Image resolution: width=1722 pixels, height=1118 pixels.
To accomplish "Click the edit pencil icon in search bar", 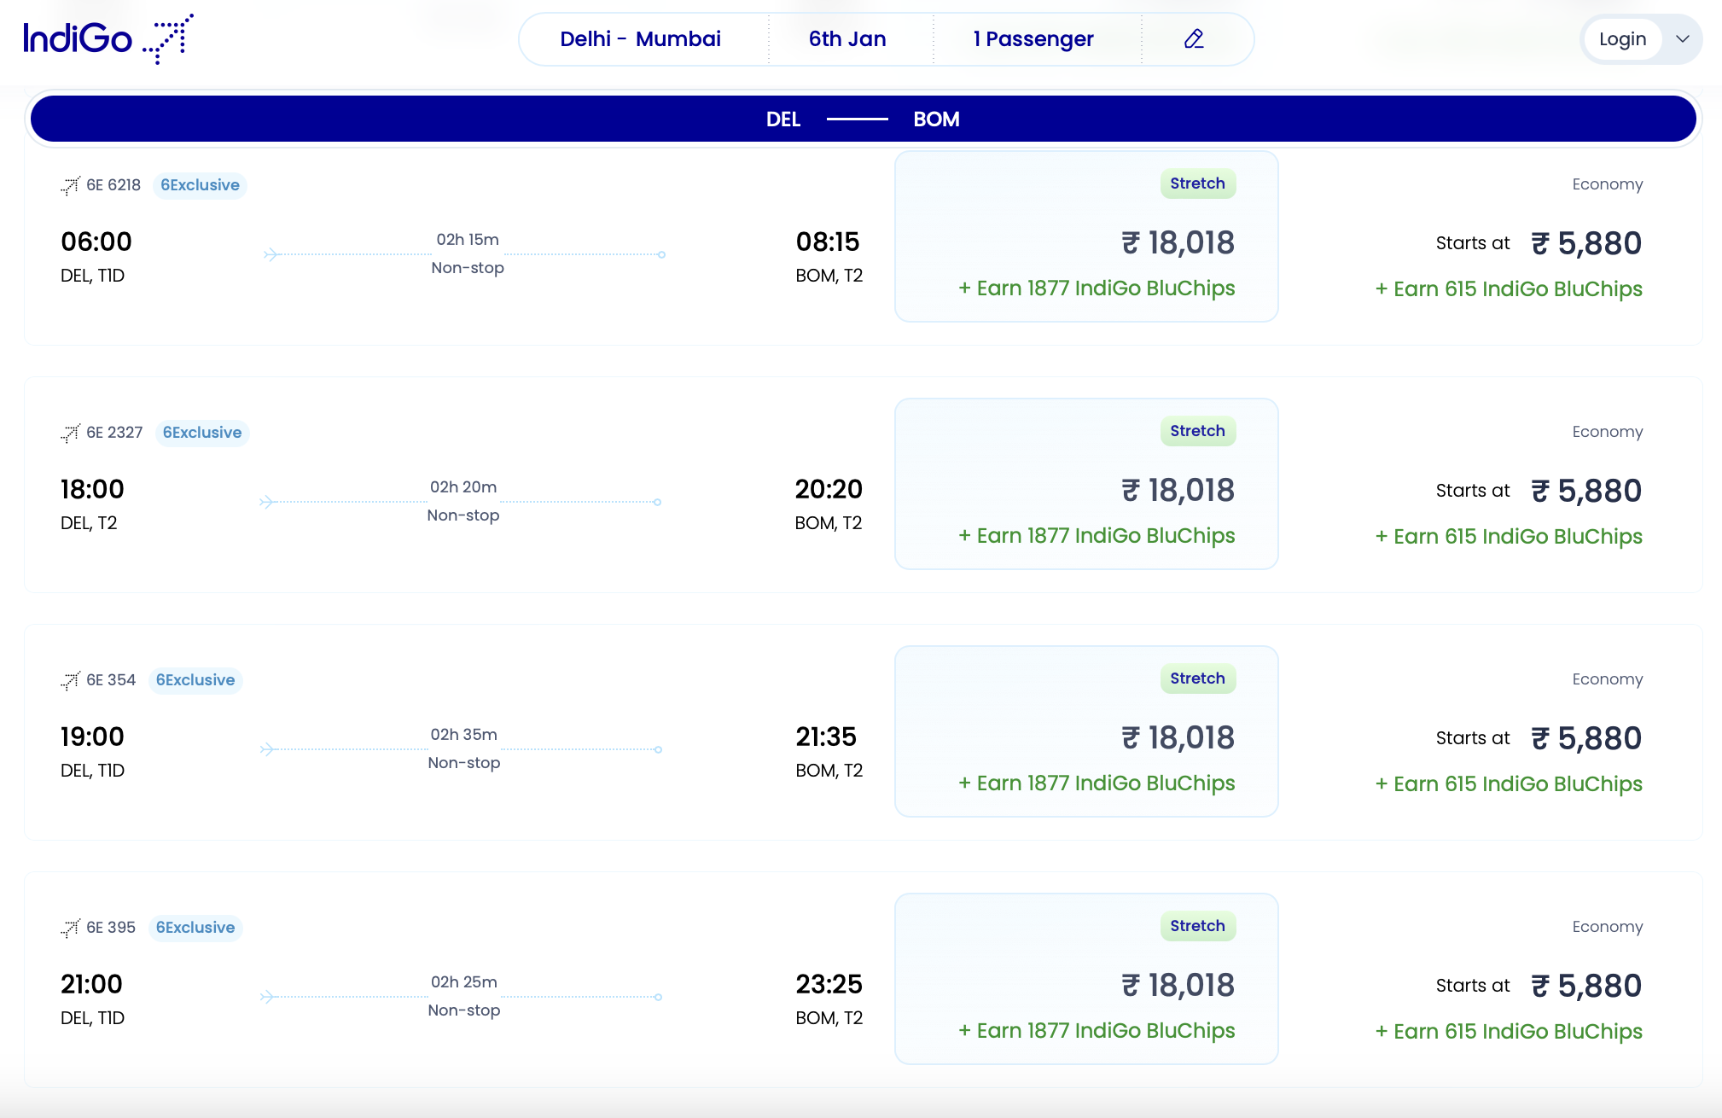I will click(1194, 38).
